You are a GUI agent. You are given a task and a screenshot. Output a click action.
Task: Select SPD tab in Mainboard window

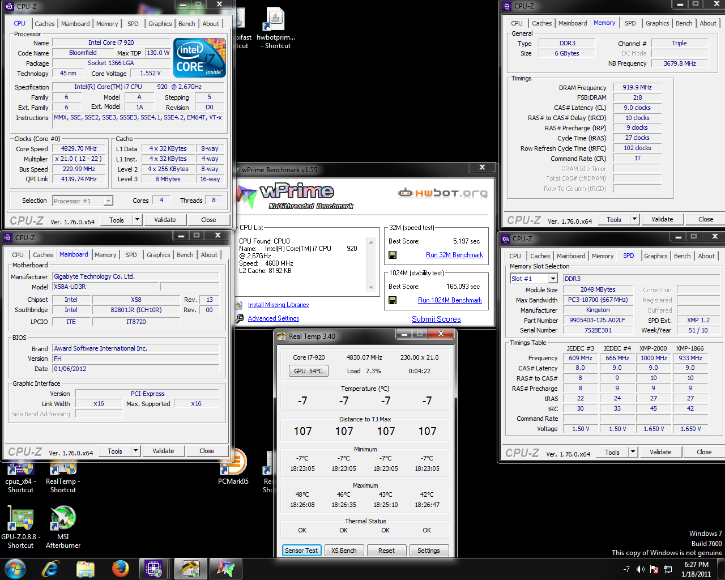click(x=131, y=255)
